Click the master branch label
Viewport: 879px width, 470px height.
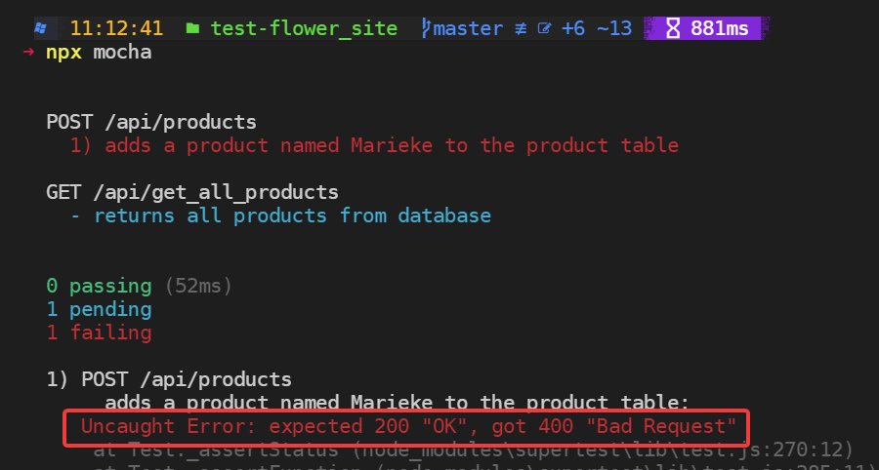(468, 28)
